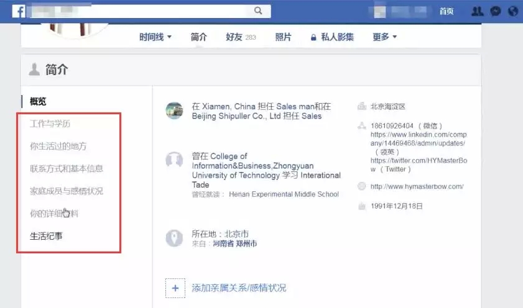The height and width of the screenshot is (308, 523).
Task: Go to 首页 in the top bar
Action: pyautogui.click(x=447, y=11)
